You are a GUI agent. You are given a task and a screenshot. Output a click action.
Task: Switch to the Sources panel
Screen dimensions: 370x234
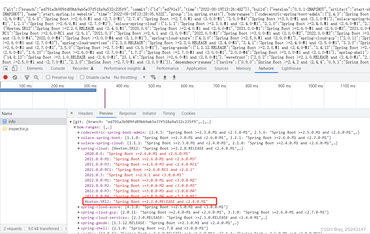221,68
